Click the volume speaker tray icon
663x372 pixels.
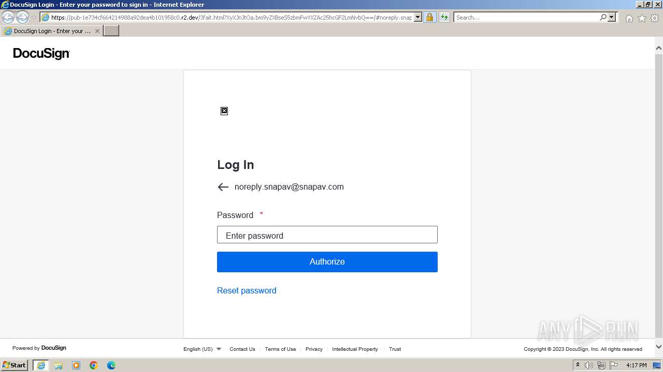coord(589,365)
